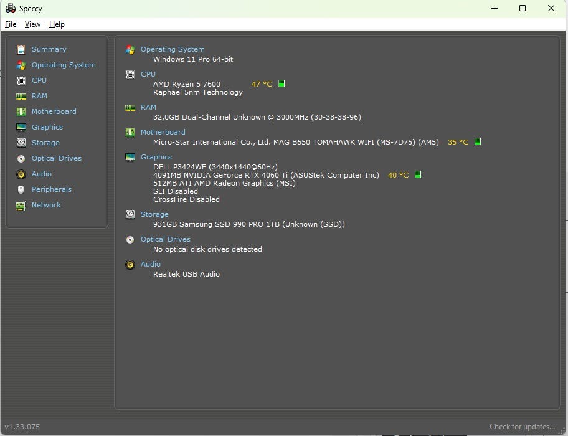Viewport: 568px width, 436px height.
Task: Open Graphics heading link in main panel
Action: point(156,157)
